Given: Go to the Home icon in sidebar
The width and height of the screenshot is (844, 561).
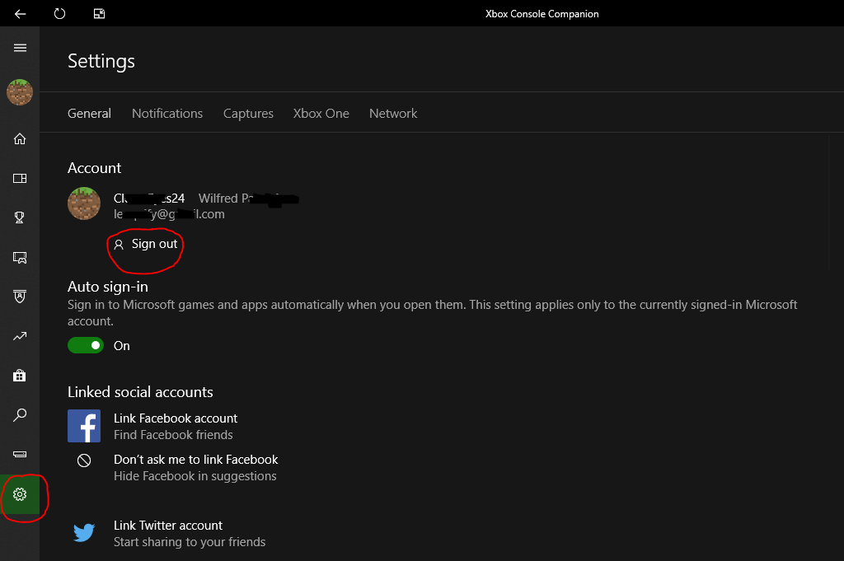Looking at the screenshot, I should coord(20,138).
